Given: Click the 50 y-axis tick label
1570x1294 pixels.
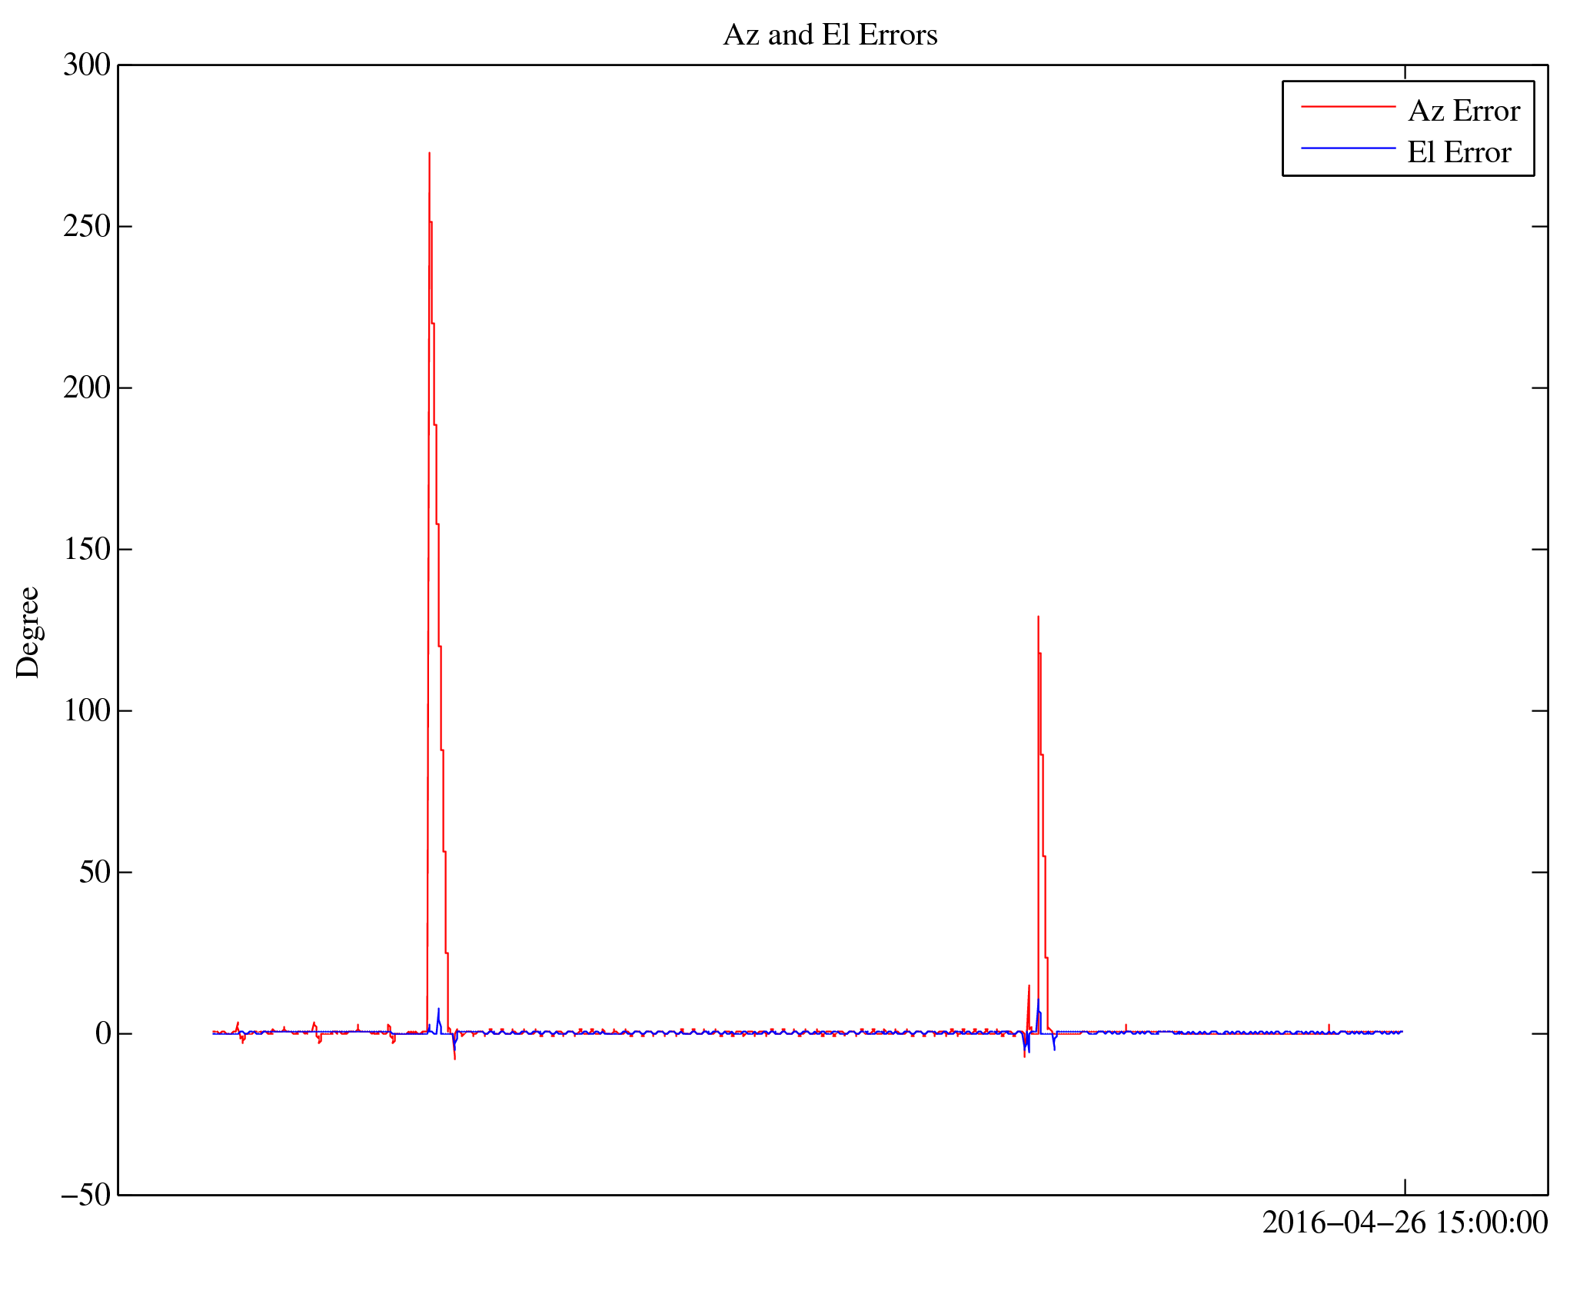Looking at the screenshot, I should [94, 872].
